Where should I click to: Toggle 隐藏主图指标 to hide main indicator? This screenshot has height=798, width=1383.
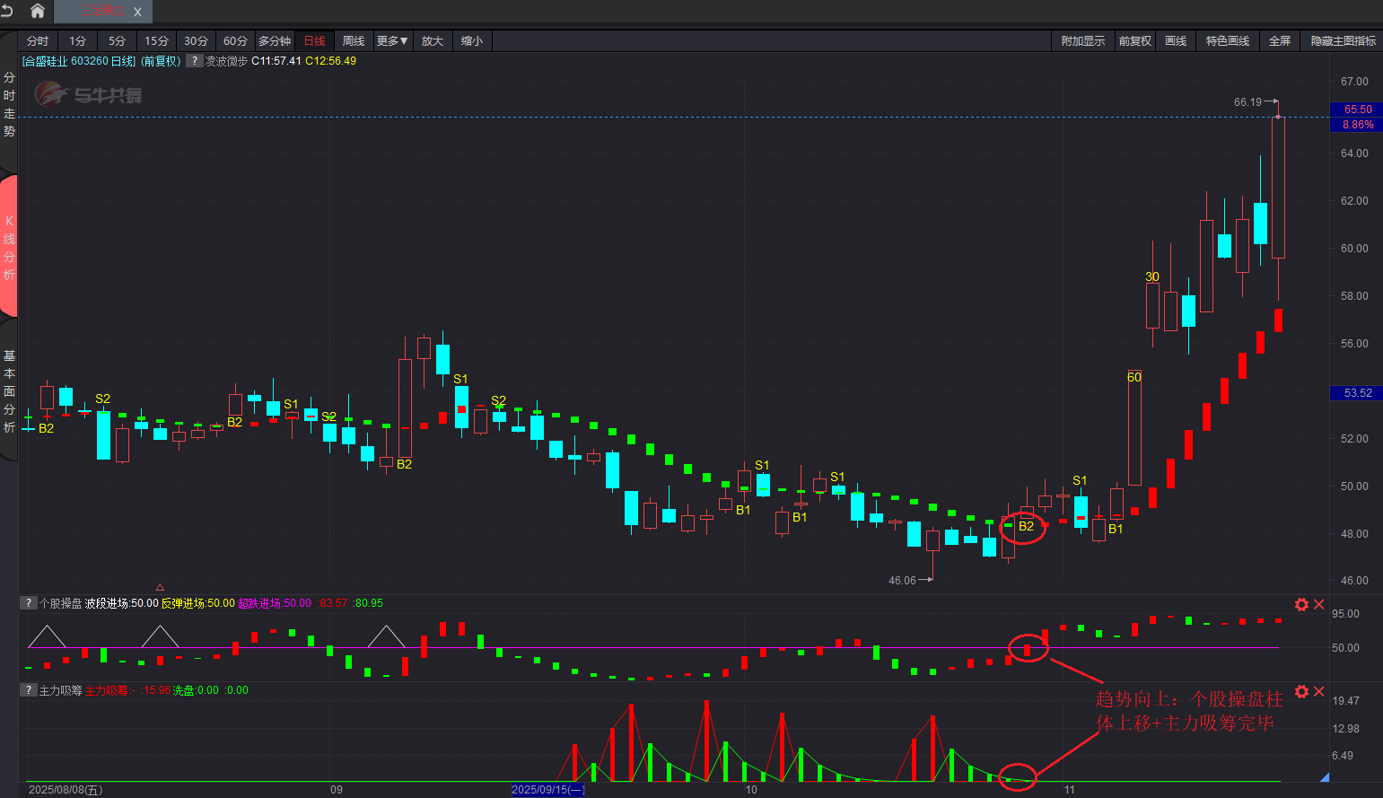(1343, 41)
